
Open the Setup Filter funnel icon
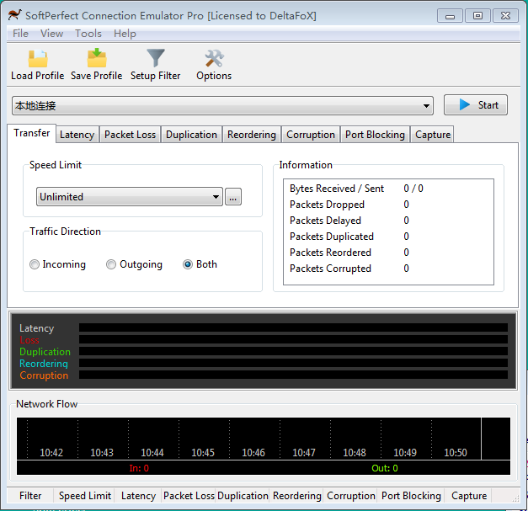click(x=156, y=59)
